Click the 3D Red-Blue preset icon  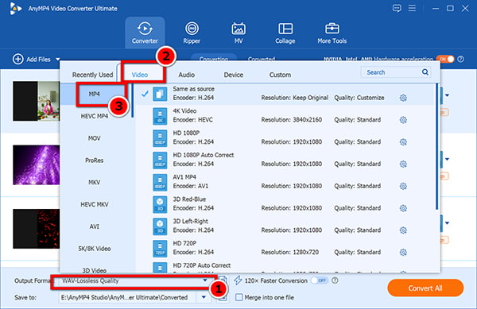click(x=160, y=204)
